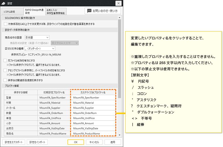Open 商品名称の言語 dropdown showing 日本語

coord(37,37)
